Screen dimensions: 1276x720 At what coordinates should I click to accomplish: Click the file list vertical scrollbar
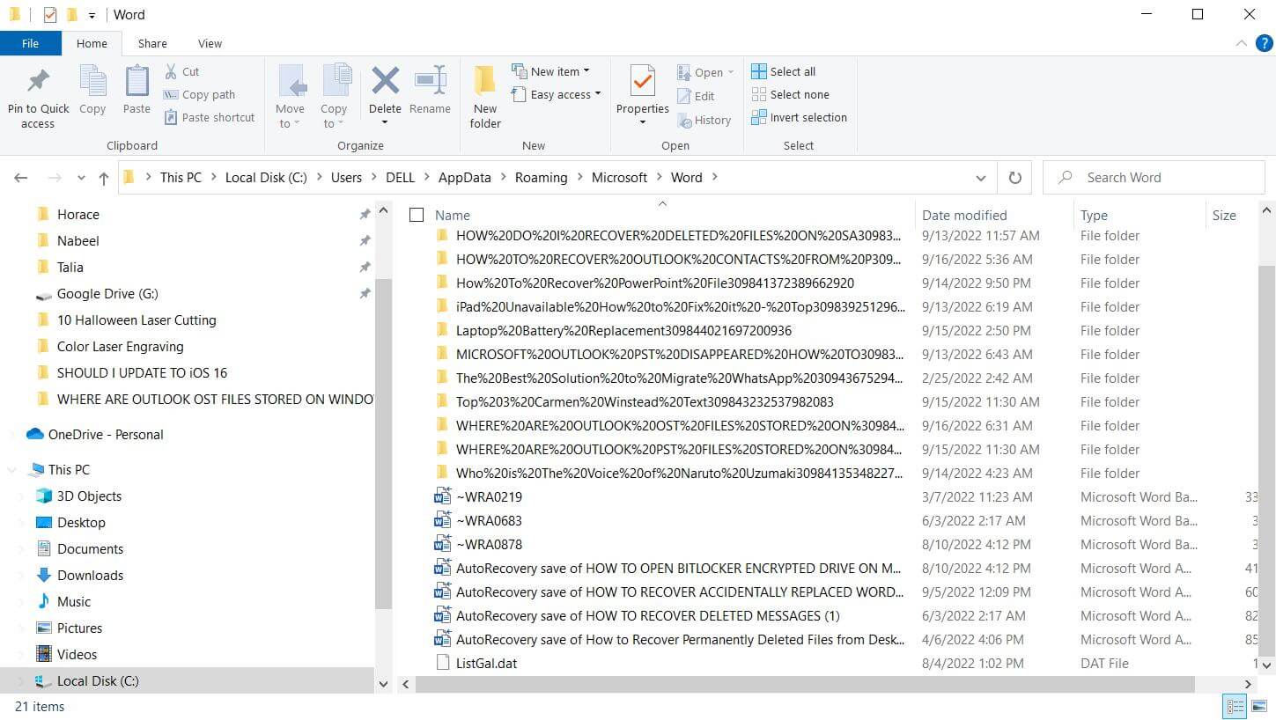coord(1267,459)
